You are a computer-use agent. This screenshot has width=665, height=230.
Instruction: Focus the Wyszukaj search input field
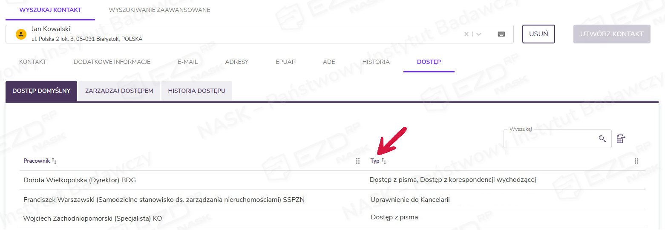(x=550, y=139)
